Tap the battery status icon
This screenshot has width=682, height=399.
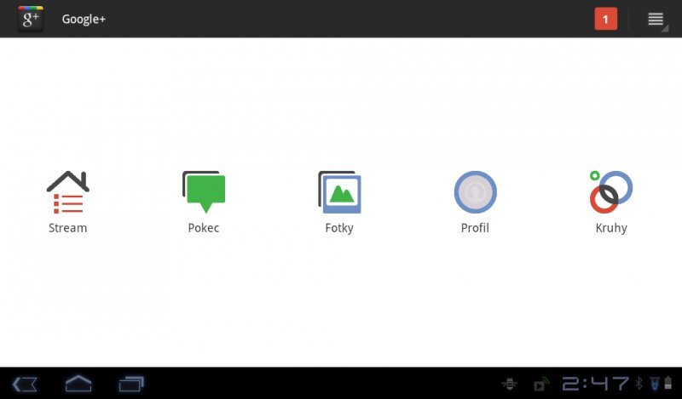[668, 384]
